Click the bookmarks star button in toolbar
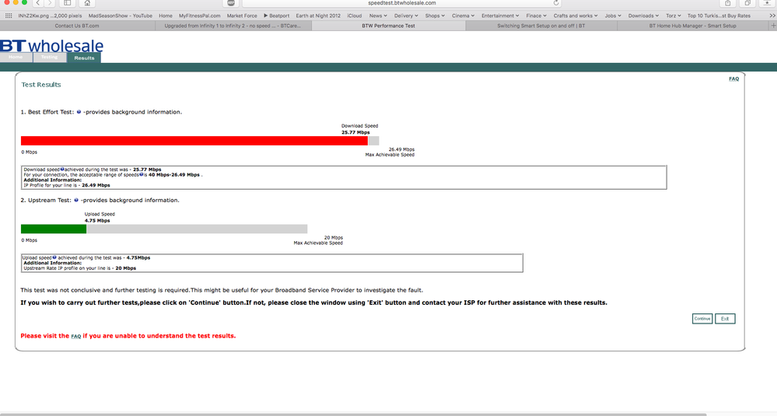The height and width of the screenshot is (416, 777). [767, 3]
